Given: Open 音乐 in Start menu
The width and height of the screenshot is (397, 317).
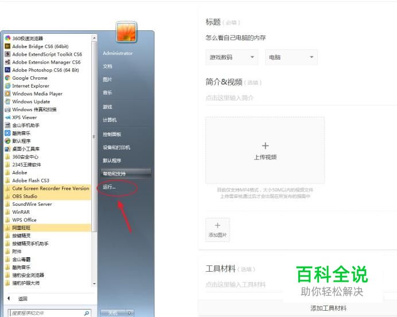Looking at the screenshot, I should [x=107, y=93].
